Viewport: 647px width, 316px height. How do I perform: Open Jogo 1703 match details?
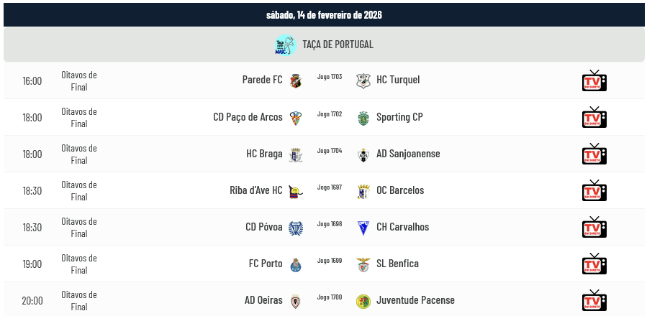[x=329, y=76]
